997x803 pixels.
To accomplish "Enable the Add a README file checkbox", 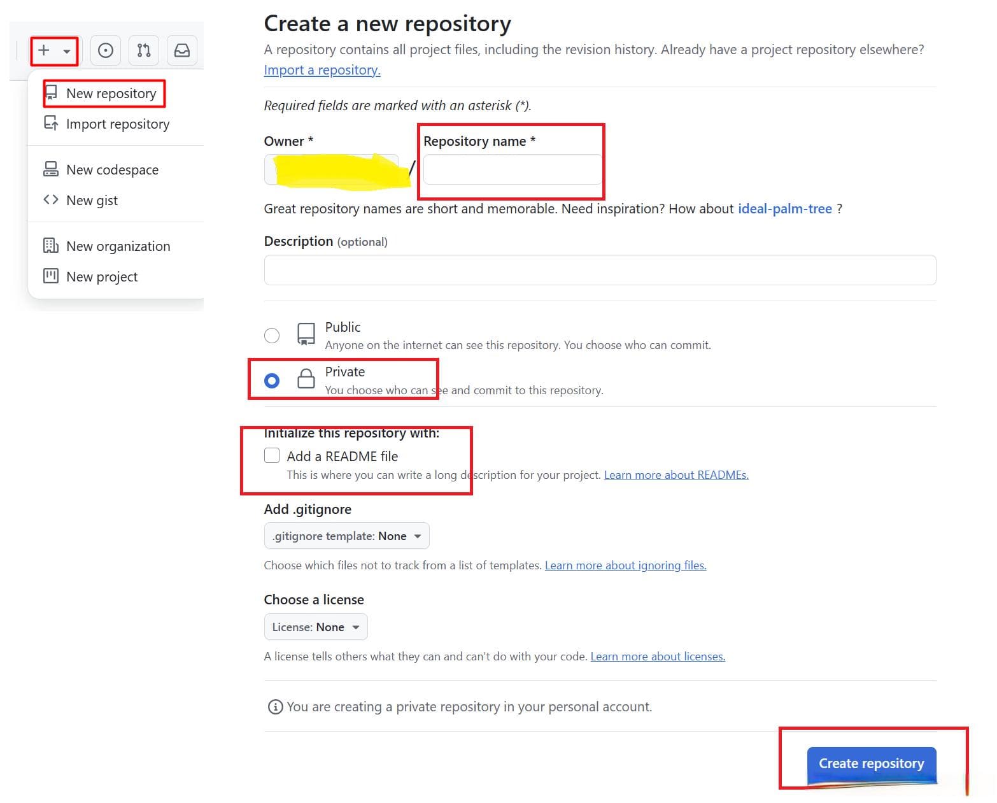I will 272,455.
